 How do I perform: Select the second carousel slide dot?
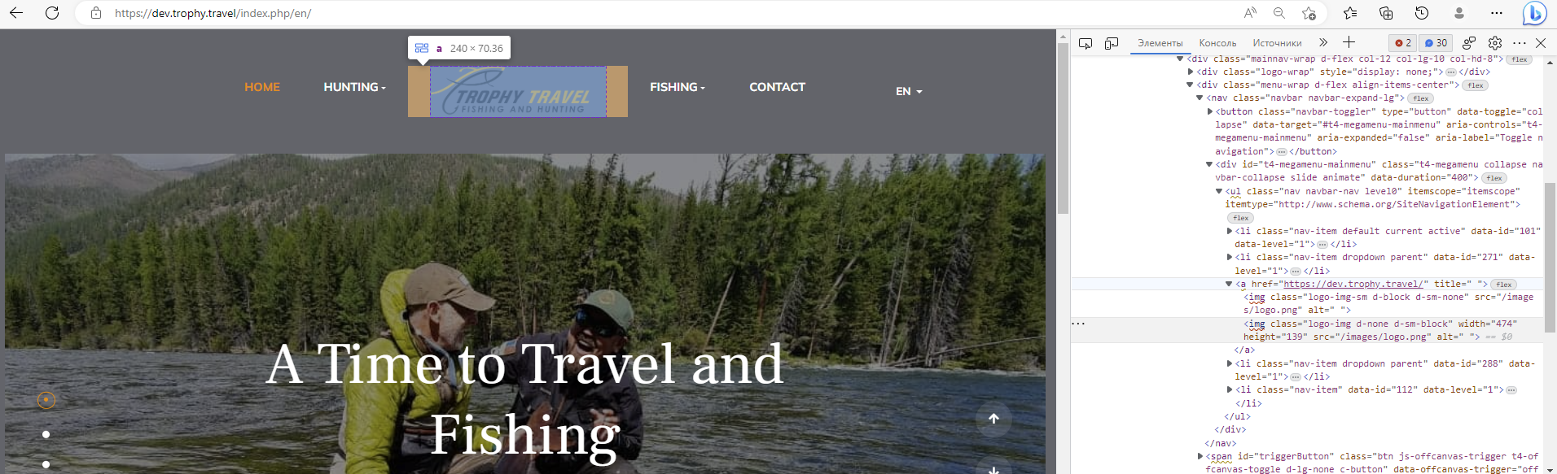(x=46, y=434)
